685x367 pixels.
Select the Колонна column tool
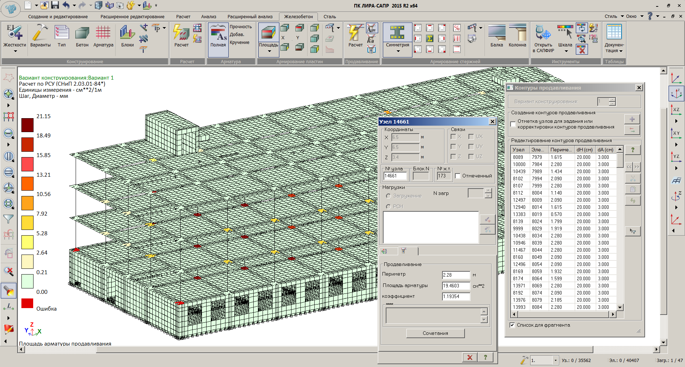tap(517, 33)
